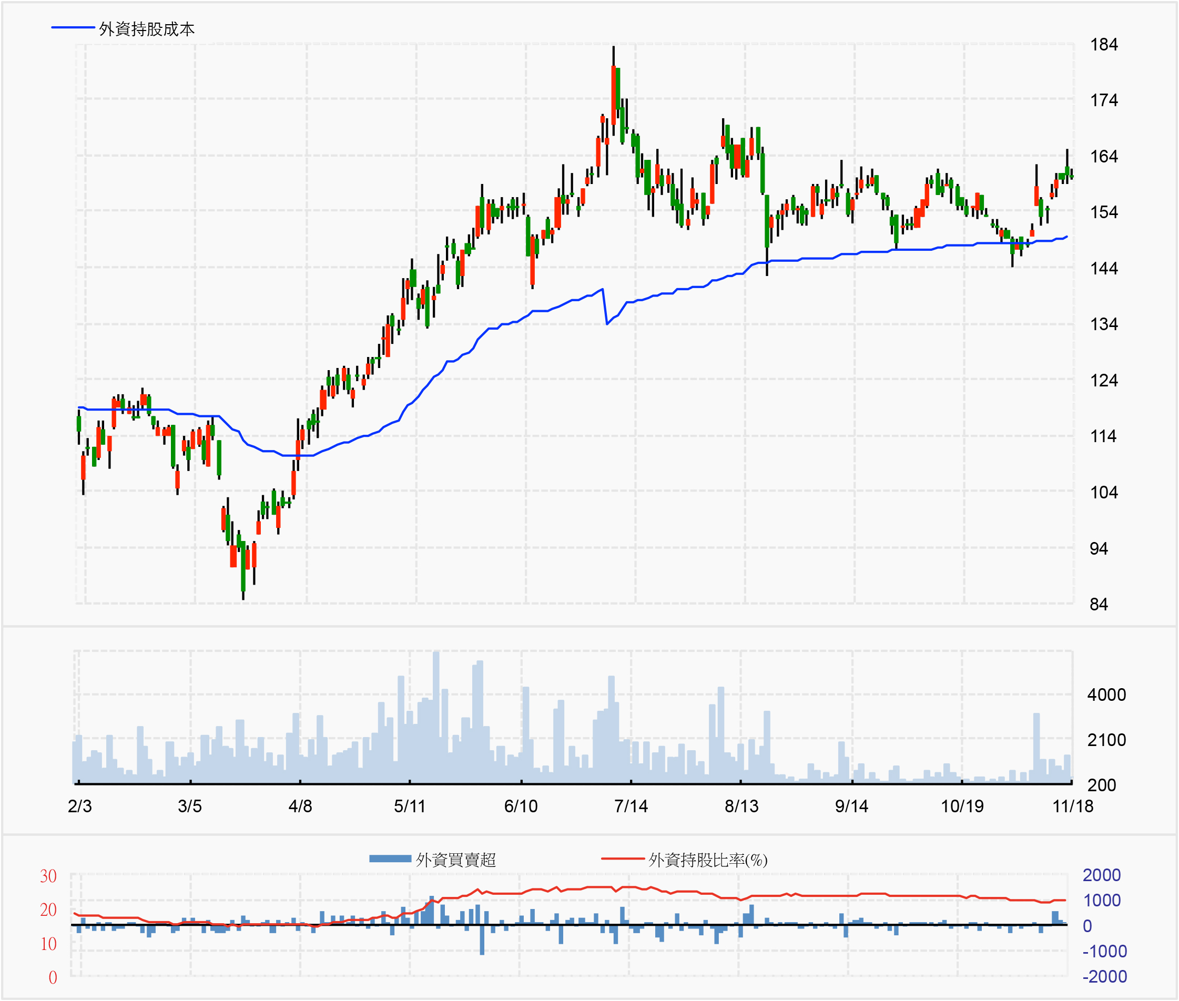This screenshot has width=1179, height=1001.
Task: Click the 2/3 date axis label
Action: click(x=79, y=806)
